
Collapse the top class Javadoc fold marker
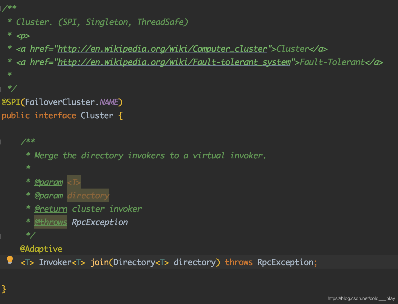(1, 8)
